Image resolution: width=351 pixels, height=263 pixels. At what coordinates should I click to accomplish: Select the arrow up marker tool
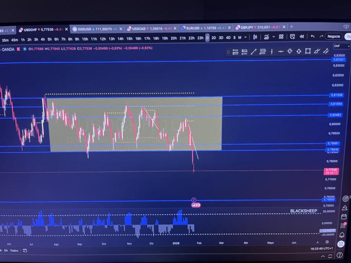pyautogui.click(x=299, y=52)
